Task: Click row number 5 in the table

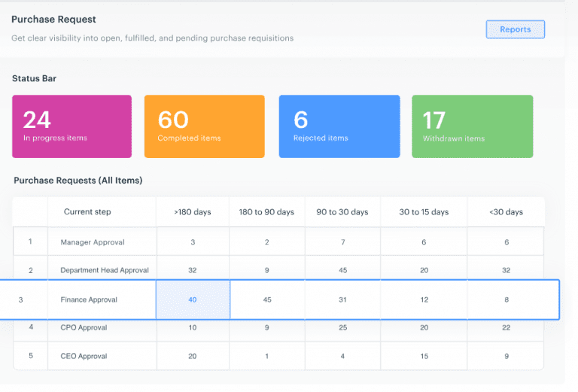Action: click(31, 356)
